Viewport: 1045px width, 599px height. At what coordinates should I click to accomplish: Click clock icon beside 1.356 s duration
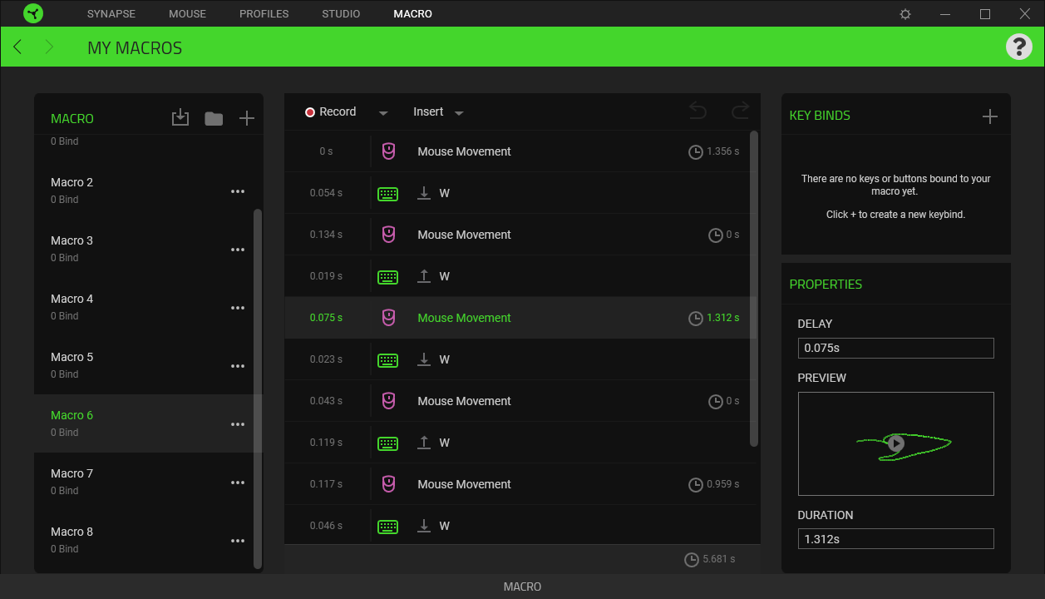pyautogui.click(x=696, y=152)
